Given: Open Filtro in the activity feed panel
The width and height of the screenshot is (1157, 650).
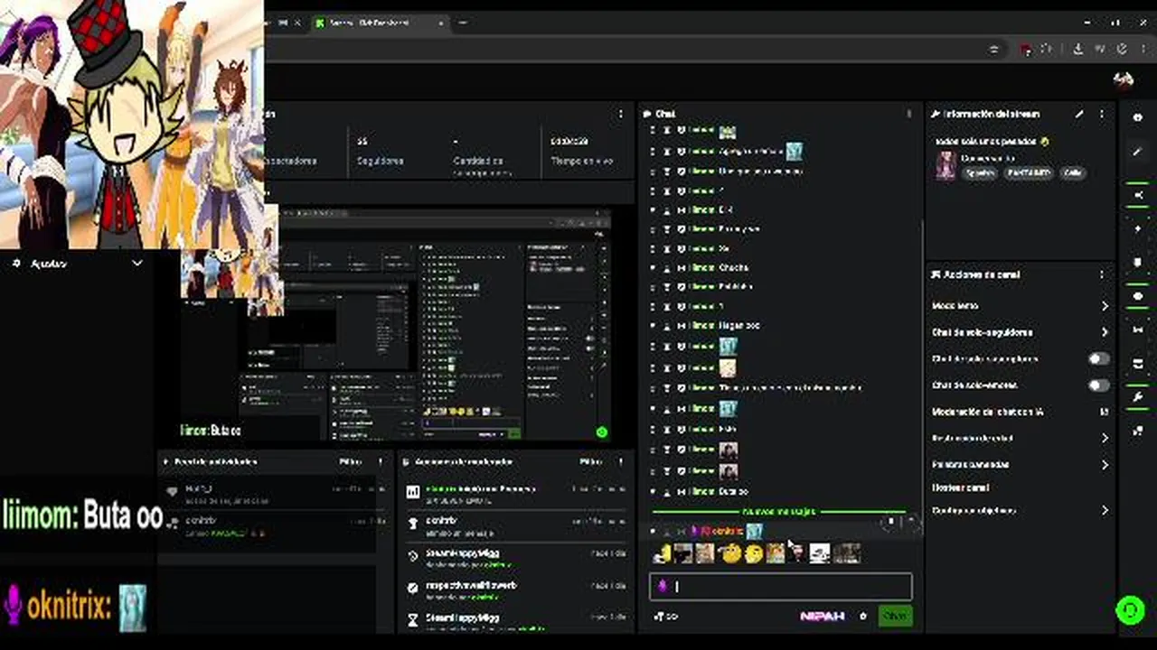Looking at the screenshot, I should pyautogui.click(x=351, y=461).
